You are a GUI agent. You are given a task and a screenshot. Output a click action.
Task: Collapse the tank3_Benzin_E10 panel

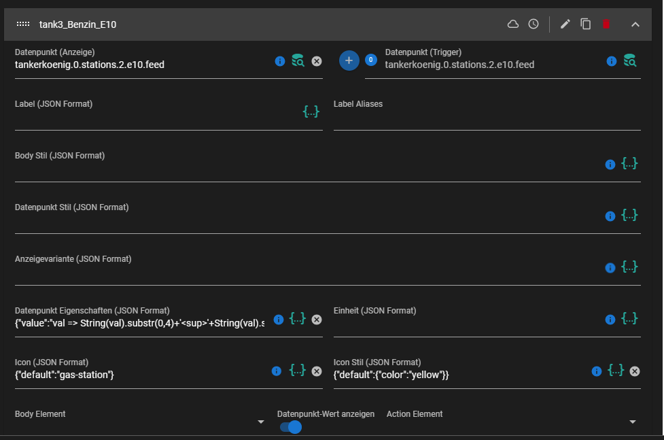635,24
